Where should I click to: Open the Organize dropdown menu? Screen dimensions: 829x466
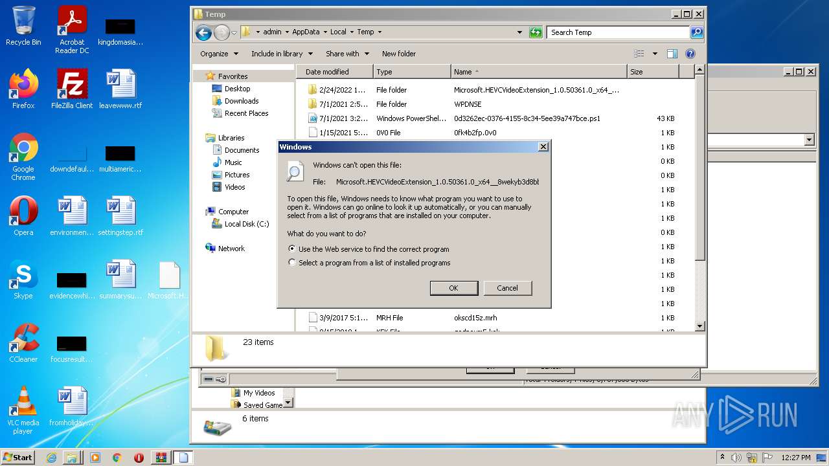click(x=219, y=54)
